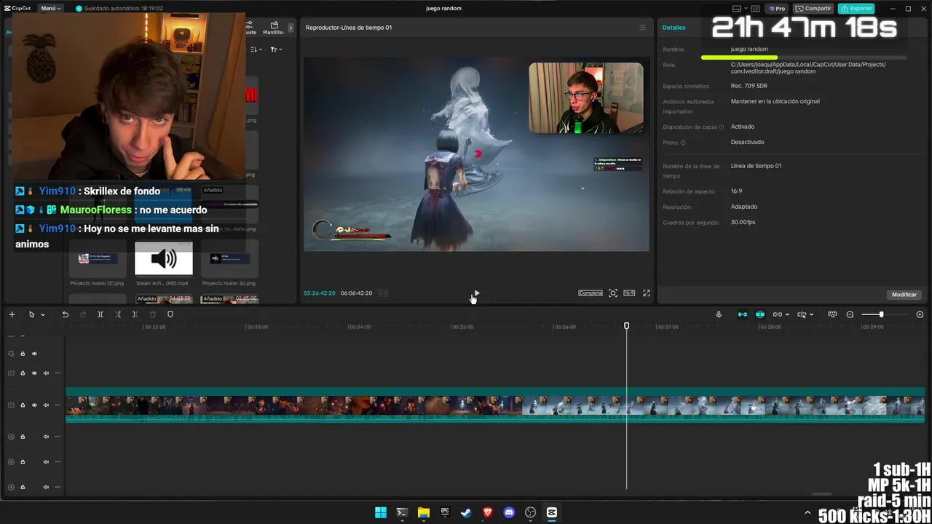Select the Detalles tab

(x=674, y=28)
